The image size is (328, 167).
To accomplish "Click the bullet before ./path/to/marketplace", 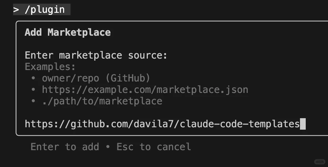I will point(33,101).
